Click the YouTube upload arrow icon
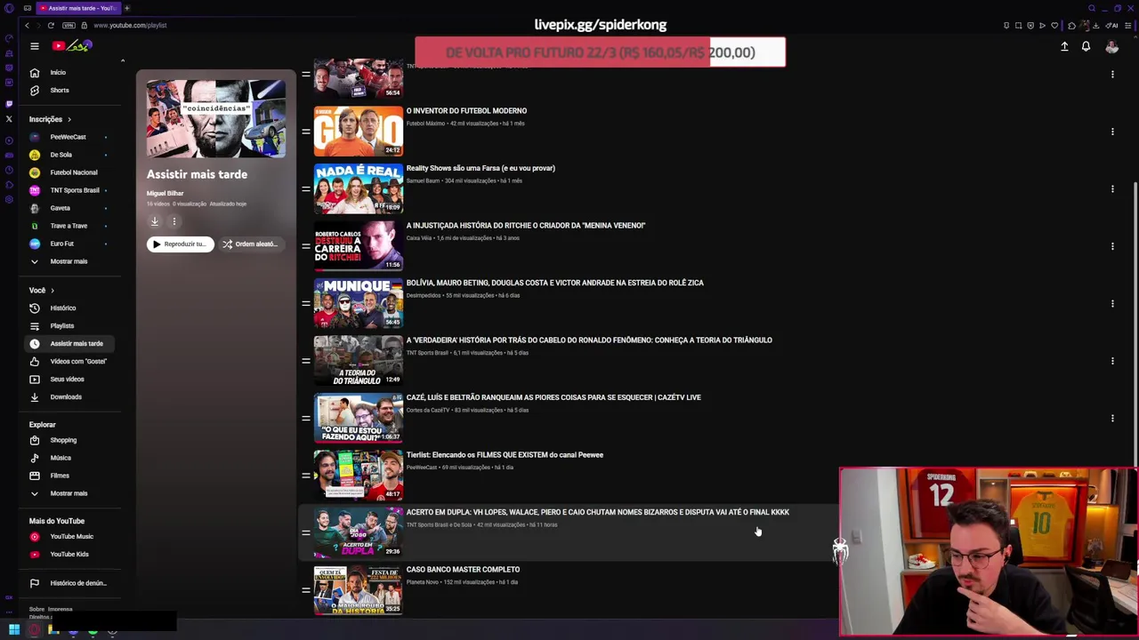The image size is (1139, 640). pos(1064,46)
